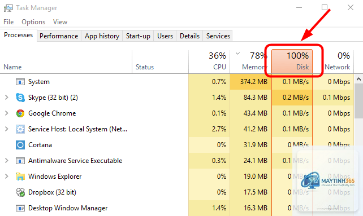Image resolution: width=363 pixels, height=216 pixels.
Task: Sort by the Memory column header
Action: (x=250, y=62)
